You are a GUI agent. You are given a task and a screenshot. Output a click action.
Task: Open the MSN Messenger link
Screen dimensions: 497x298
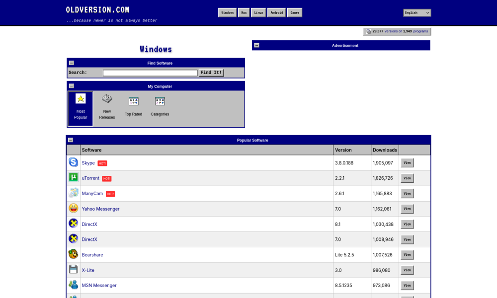[x=99, y=286]
